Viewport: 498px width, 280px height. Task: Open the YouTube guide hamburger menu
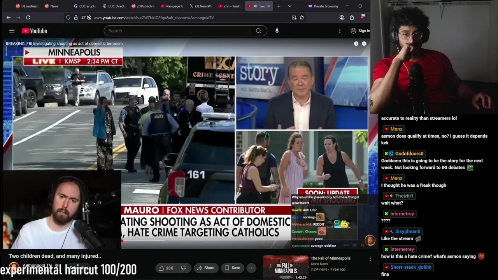(x=12, y=31)
